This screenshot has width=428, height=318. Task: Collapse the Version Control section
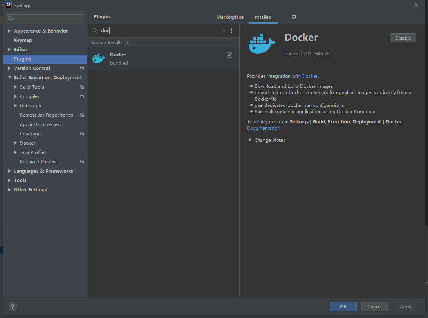coord(9,68)
